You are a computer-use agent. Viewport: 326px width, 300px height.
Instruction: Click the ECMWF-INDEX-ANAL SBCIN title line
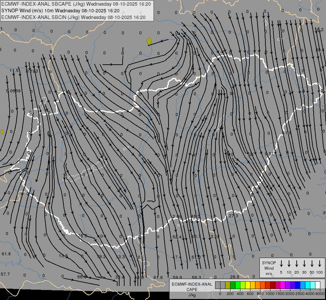73,17
